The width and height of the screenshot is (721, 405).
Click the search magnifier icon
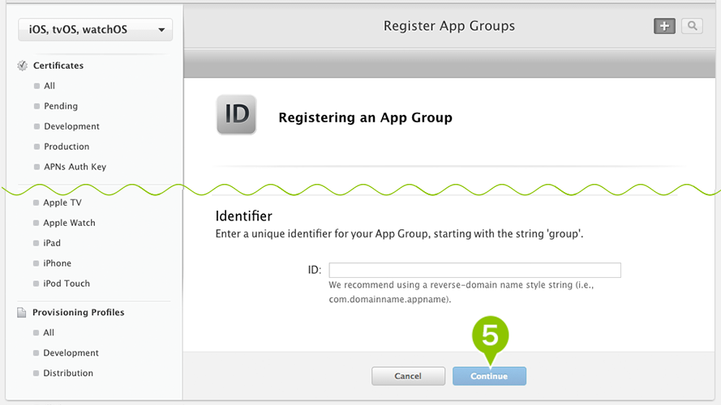692,26
